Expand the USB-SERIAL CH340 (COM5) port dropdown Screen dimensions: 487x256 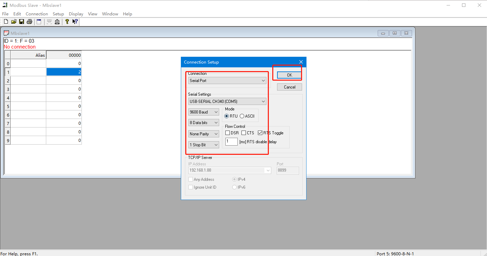click(x=227, y=102)
